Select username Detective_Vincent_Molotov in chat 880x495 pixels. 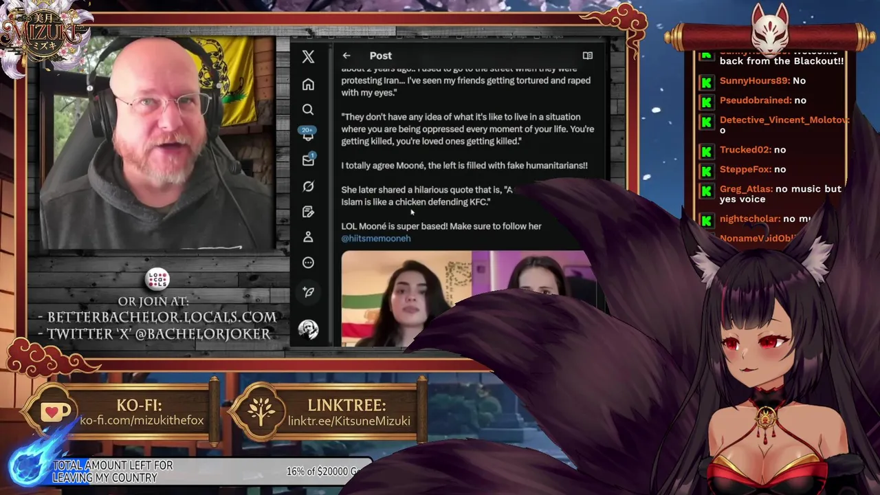(x=784, y=120)
